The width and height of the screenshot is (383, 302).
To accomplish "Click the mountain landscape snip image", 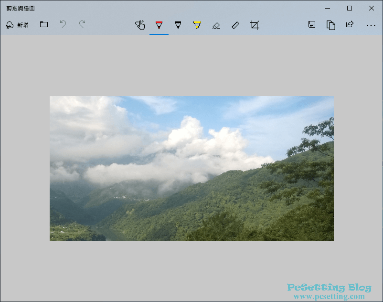I will (191, 168).
